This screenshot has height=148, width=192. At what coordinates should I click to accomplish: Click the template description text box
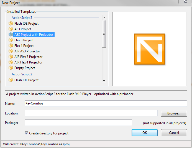96,94
